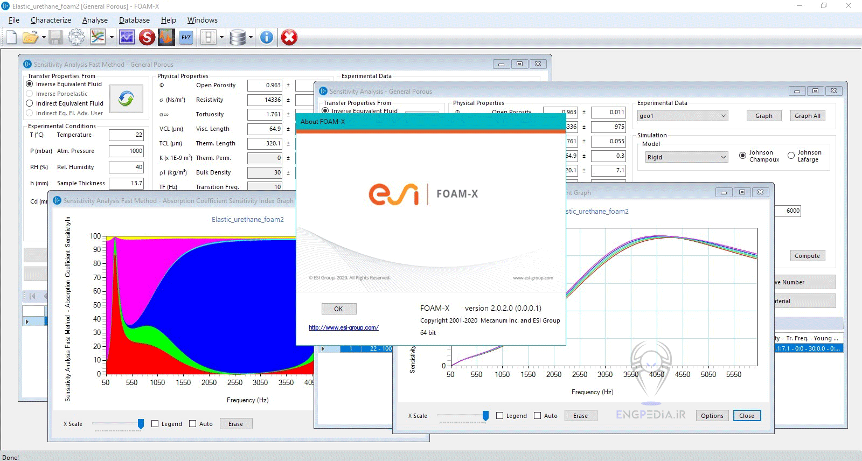Enable Legend checkbox in the left graph
Viewport: 862px width, 461px height.
(x=155, y=424)
